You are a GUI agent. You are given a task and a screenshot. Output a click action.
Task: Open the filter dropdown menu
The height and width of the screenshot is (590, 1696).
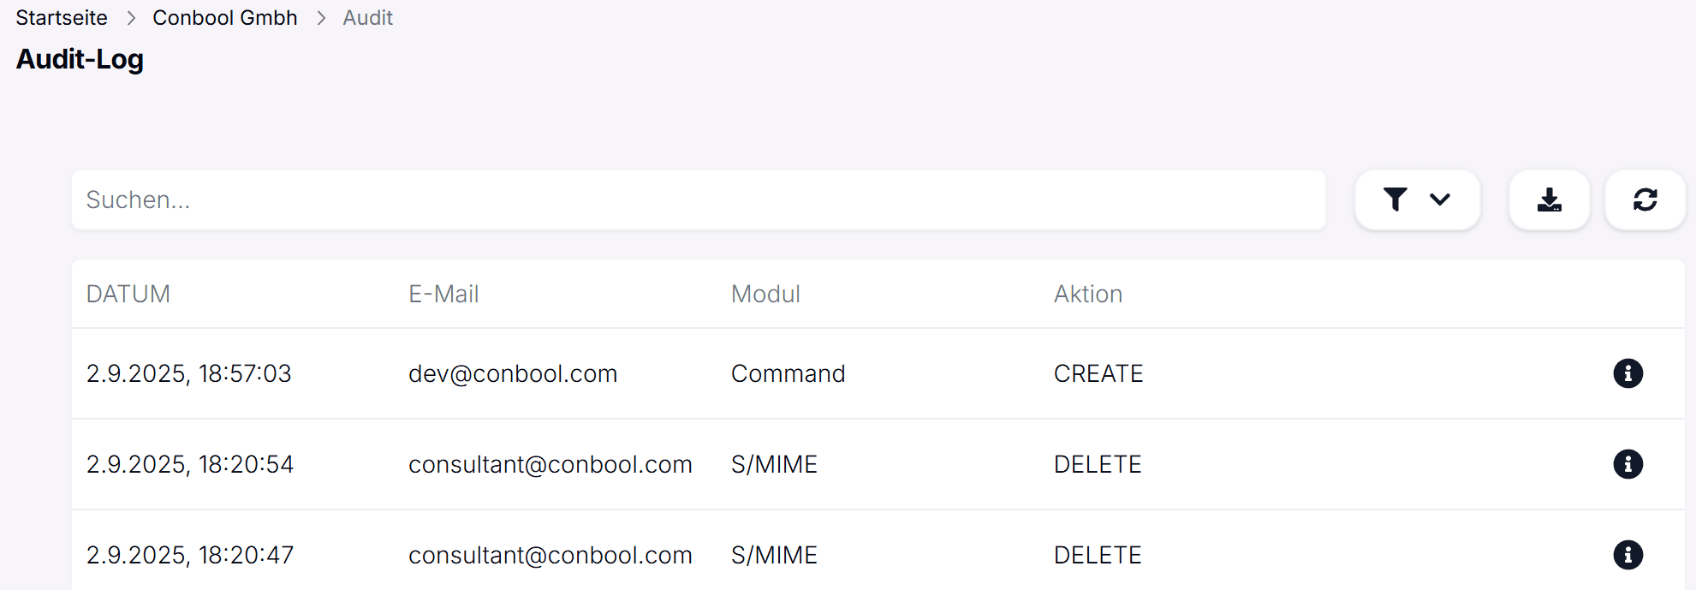tap(1417, 200)
